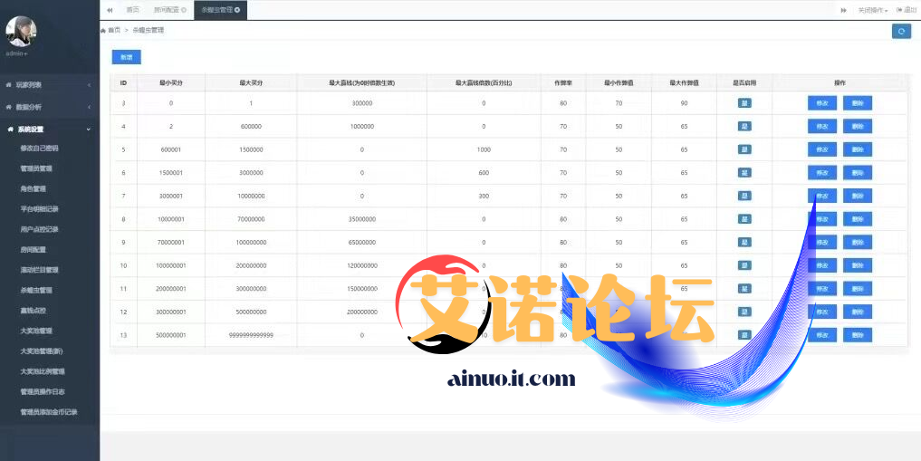Click the 新增 button
The height and width of the screenshot is (461, 921).
[x=126, y=57]
